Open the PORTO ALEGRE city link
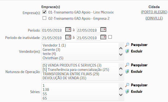Viewport: 168px width, 102px height. pos(154,12)
